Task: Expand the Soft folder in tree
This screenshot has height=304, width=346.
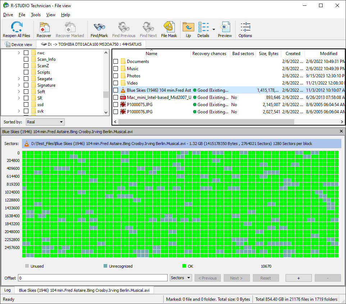Action: (19, 92)
